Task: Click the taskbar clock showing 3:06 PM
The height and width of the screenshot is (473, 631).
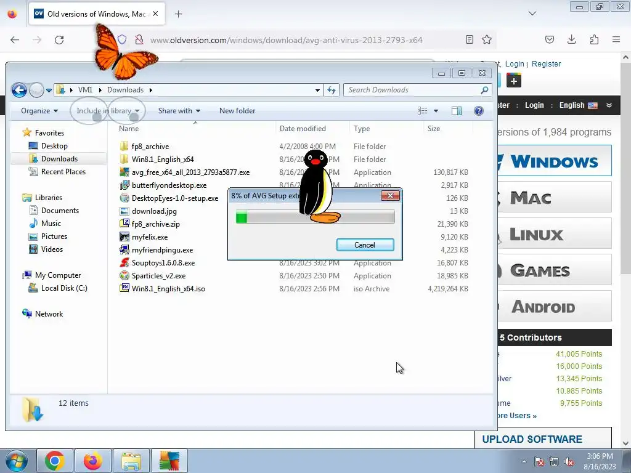Action: point(600,461)
